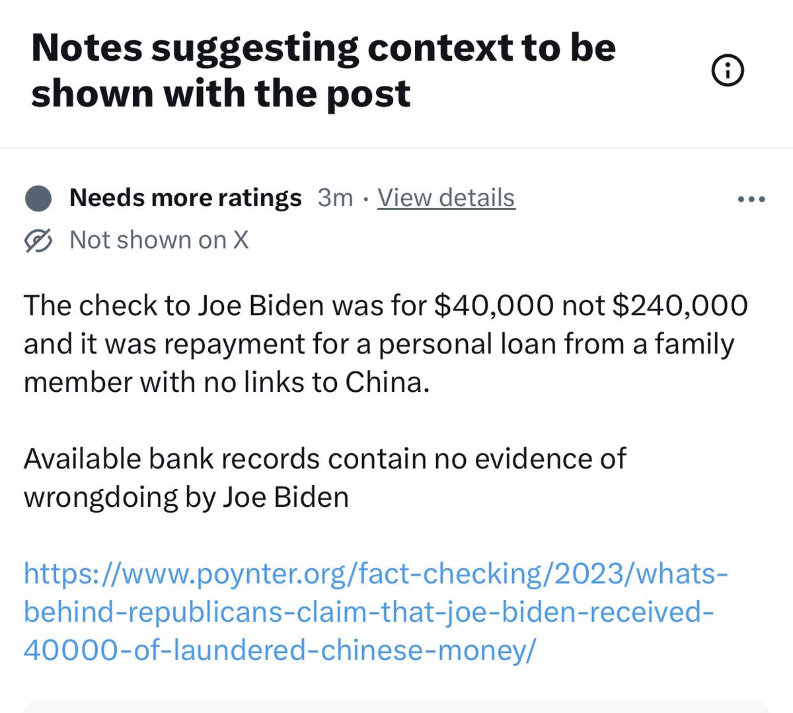The width and height of the screenshot is (793, 713).
Task: Click the 3m timestamp
Action: (x=335, y=198)
